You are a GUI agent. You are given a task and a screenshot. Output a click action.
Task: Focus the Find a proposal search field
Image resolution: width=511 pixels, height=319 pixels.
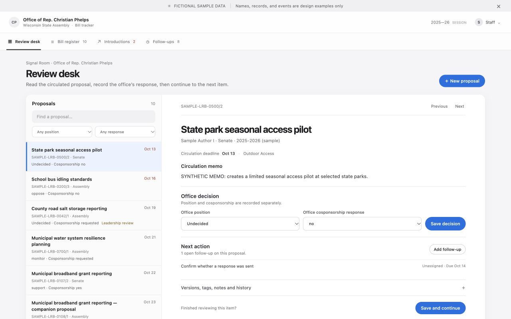[x=93, y=117]
